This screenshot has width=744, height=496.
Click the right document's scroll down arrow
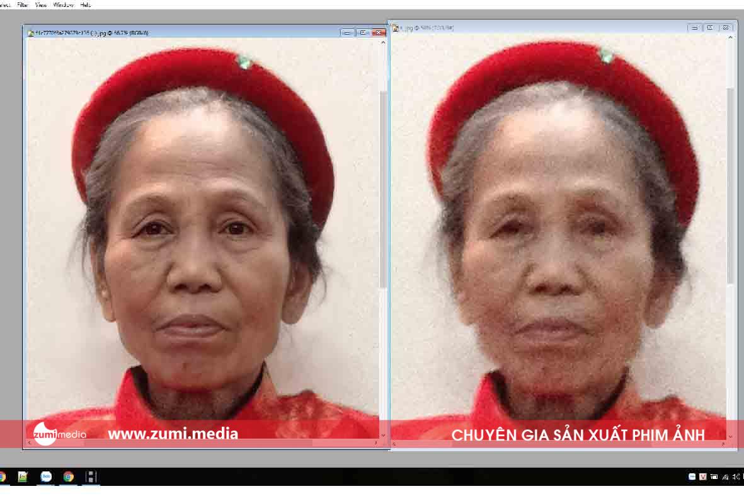[730, 436]
